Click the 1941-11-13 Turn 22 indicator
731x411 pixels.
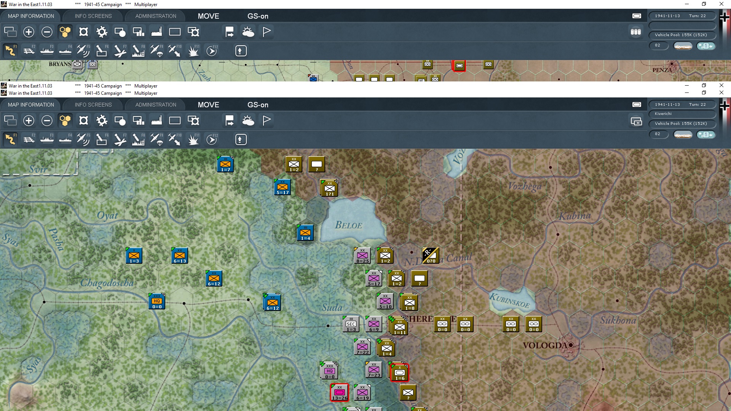(x=683, y=104)
